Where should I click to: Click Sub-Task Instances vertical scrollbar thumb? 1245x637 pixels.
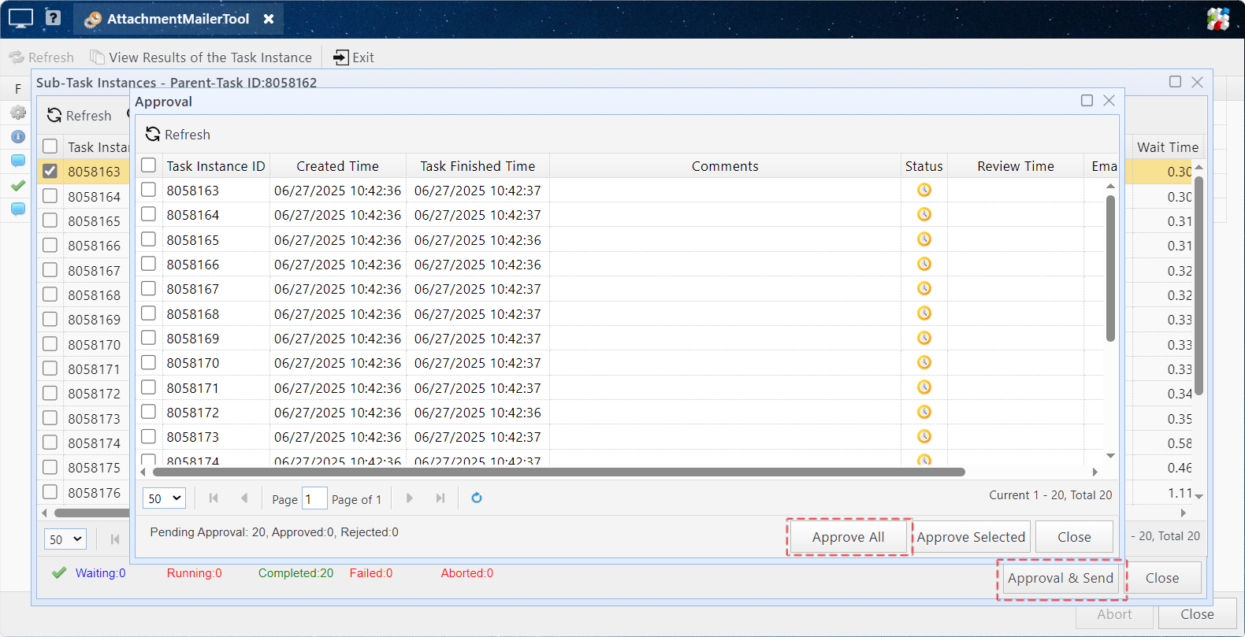click(x=1199, y=285)
